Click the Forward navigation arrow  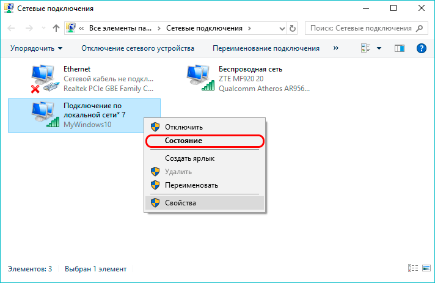(29, 28)
